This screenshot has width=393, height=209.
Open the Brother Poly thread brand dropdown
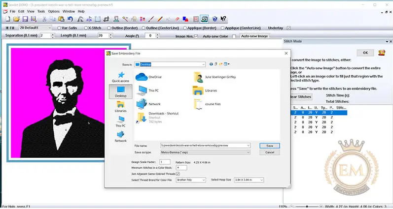point(191,180)
